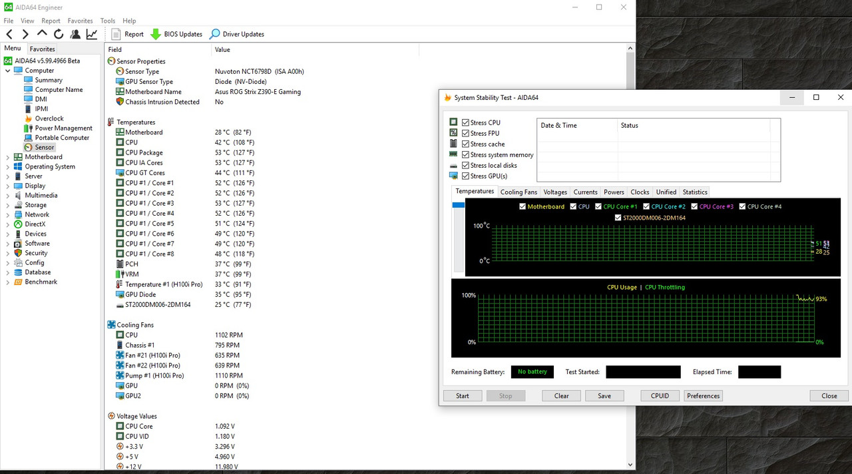Viewport: 852px width, 474px height.
Task: Click the Operating System Windows icon in tree
Action: point(18,166)
